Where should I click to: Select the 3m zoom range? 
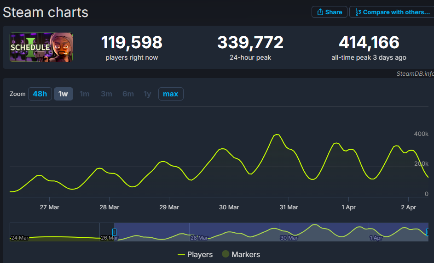click(106, 94)
